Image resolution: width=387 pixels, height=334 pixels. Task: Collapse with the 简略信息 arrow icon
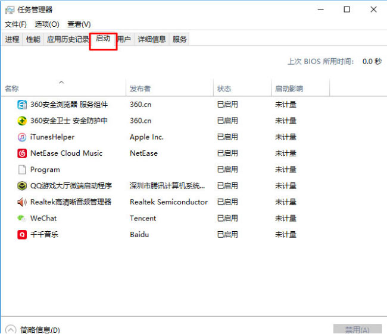(x=10, y=330)
